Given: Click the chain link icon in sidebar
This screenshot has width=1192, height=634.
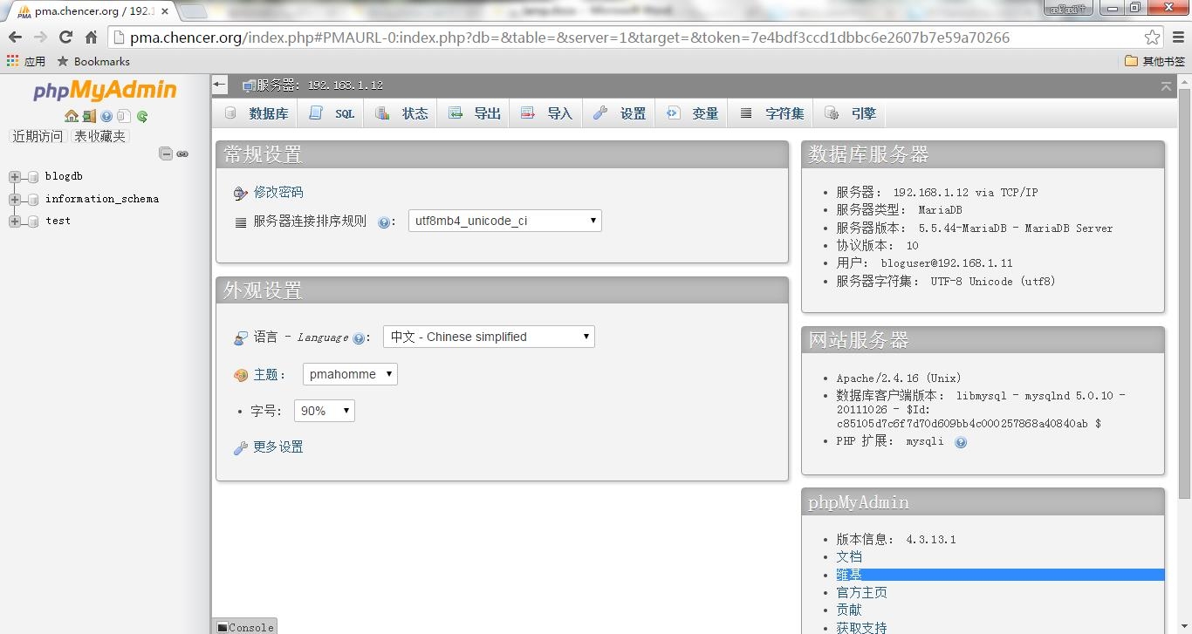Looking at the screenshot, I should pos(182,153).
